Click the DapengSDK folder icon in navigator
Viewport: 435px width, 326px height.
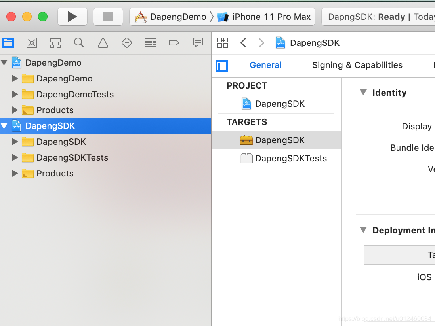coord(28,142)
